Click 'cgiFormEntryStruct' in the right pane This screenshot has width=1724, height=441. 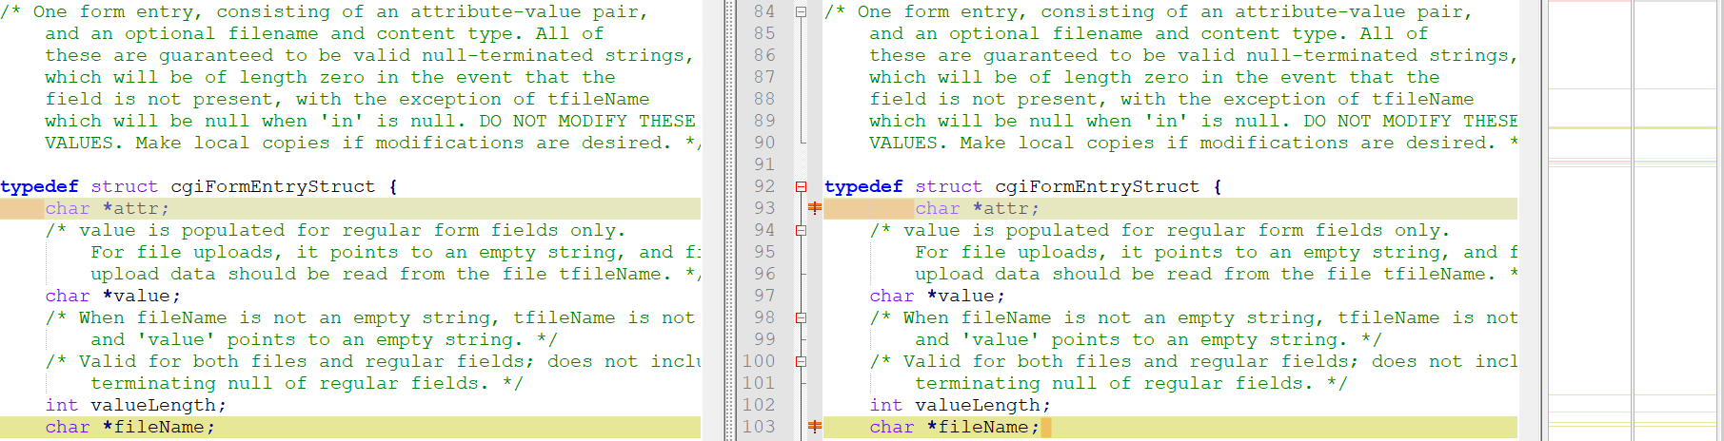(1097, 187)
